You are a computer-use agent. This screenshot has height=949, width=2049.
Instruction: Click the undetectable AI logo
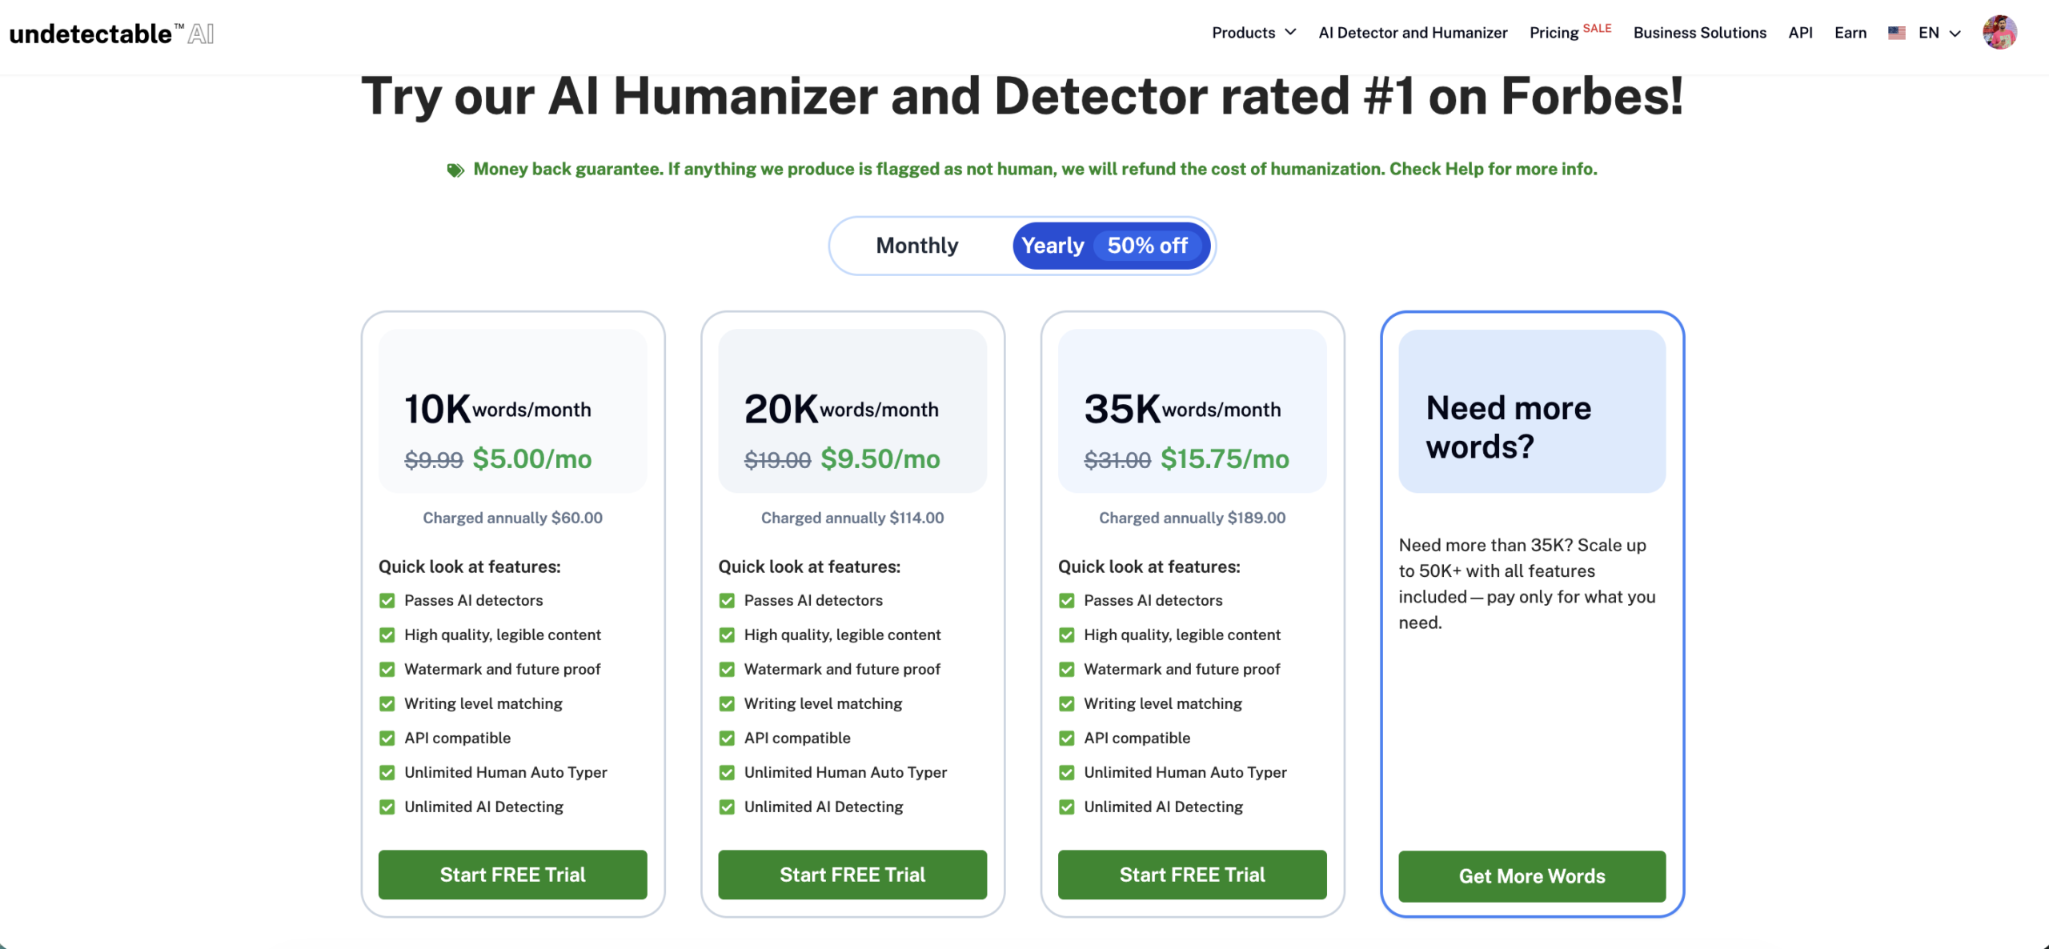click(x=111, y=34)
